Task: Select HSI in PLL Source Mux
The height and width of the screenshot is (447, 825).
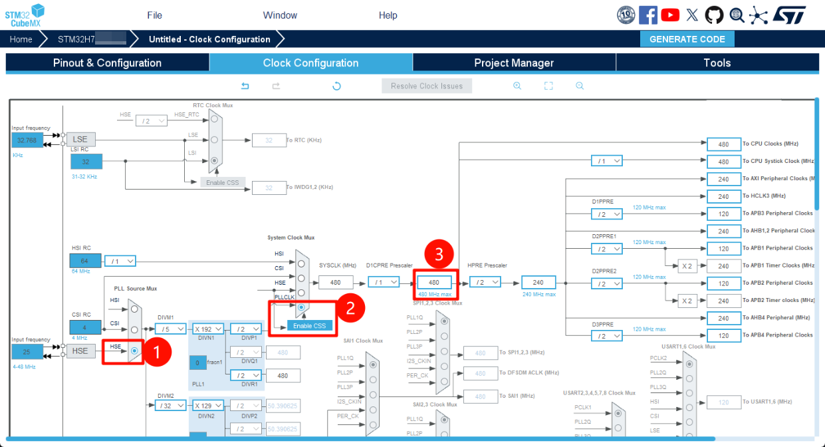Action: [x=135, y=308]
